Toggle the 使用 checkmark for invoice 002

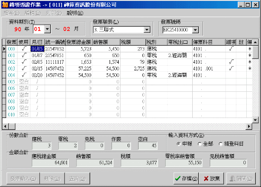click(x=24, y=62)
